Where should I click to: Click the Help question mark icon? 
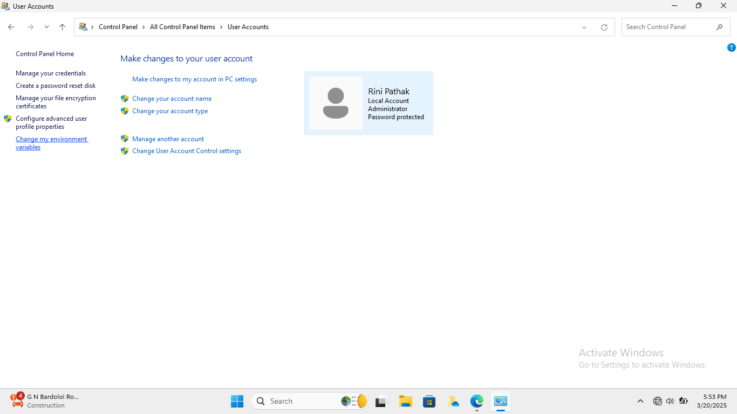pyautogui.click(x=731, y=47)
